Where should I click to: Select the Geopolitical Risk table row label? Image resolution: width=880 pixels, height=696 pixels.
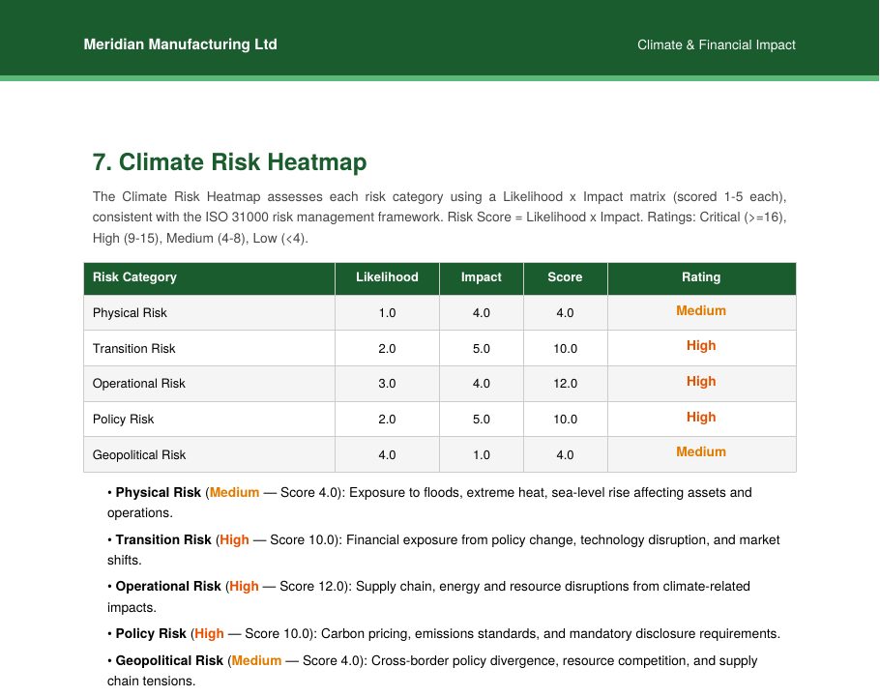[139, 455]
